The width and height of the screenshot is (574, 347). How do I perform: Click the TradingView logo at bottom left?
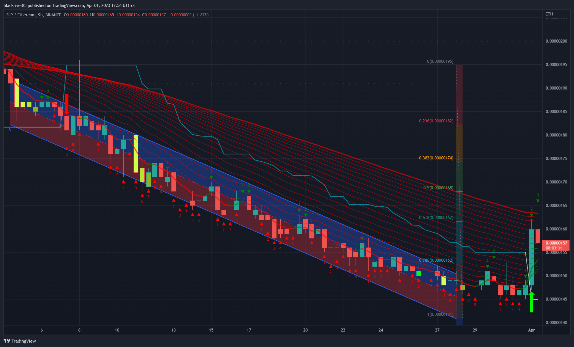(20, 341)
